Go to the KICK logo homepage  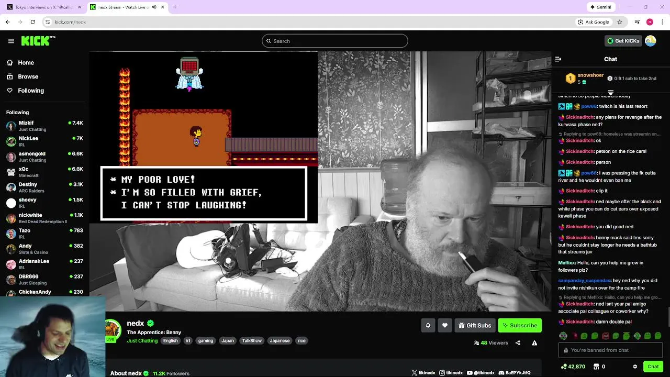38,41
